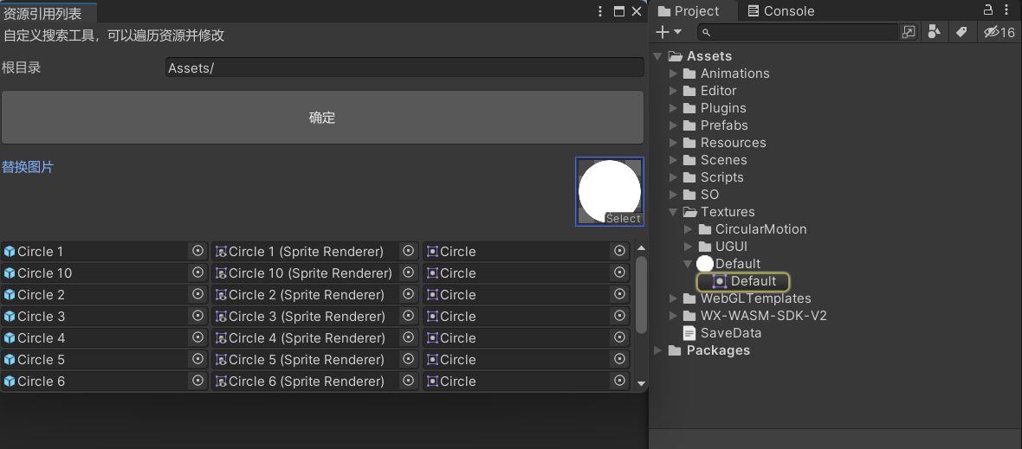This screenshot has width=1022, height=449.
Task: Open the Project panel plus create menu
Action: point(668,32)
